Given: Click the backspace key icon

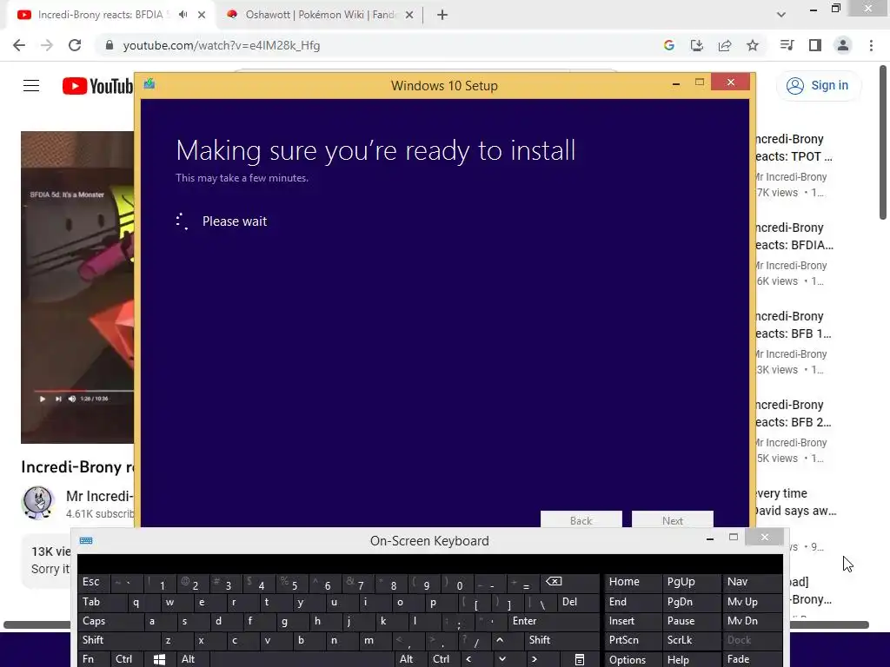Looking at the screenshot, I should click(569, 582).
